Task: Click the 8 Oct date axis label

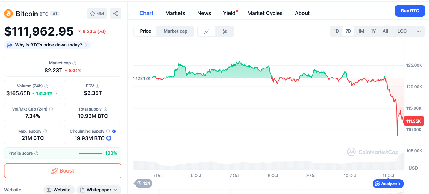Action: click(x=273, y=175)
